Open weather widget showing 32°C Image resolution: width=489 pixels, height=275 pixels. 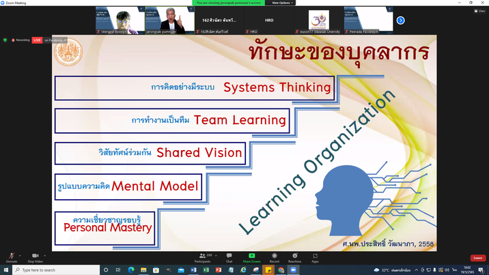(x=392, y=270)
